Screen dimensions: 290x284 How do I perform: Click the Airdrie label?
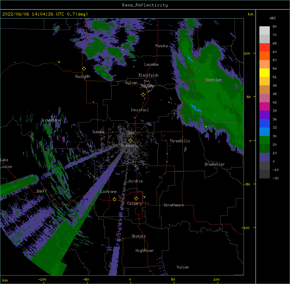coord(136,181)
